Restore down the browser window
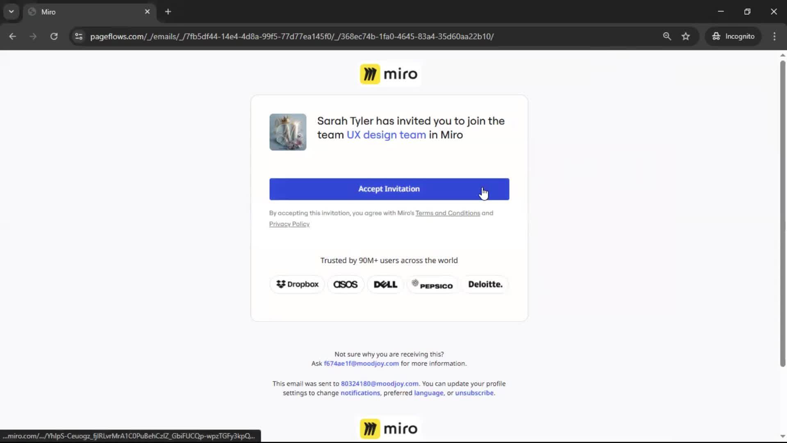The image size is (787, 443). pos(747,11)
